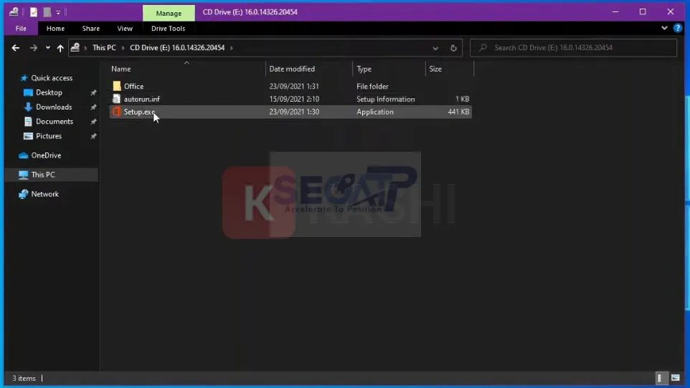Click the Manage contextual tab

point(169,13)
